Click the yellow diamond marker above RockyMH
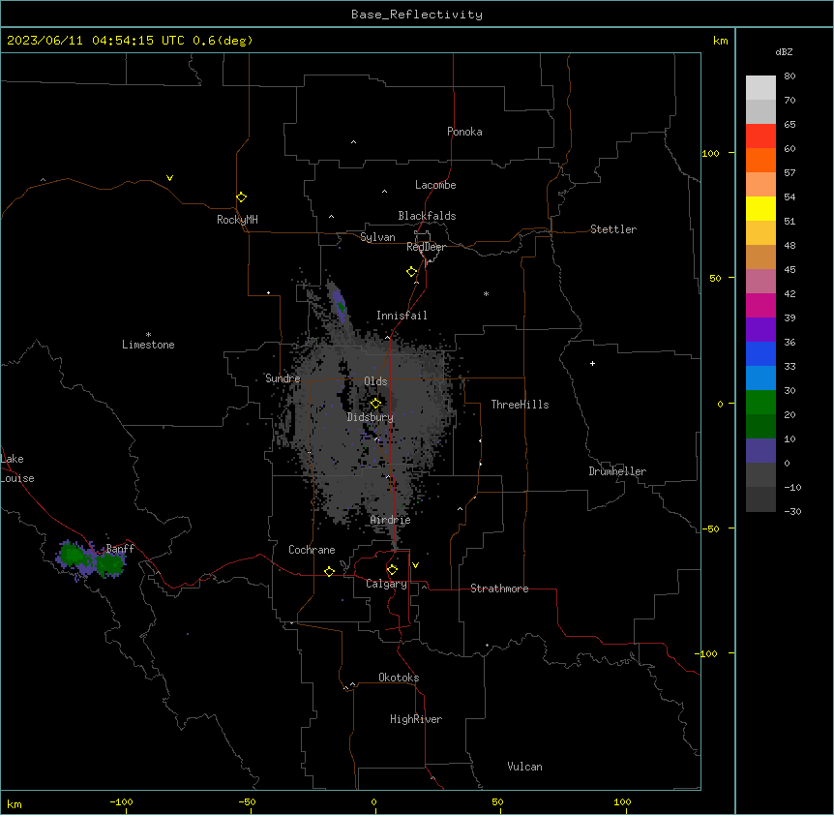 (241, 197)
